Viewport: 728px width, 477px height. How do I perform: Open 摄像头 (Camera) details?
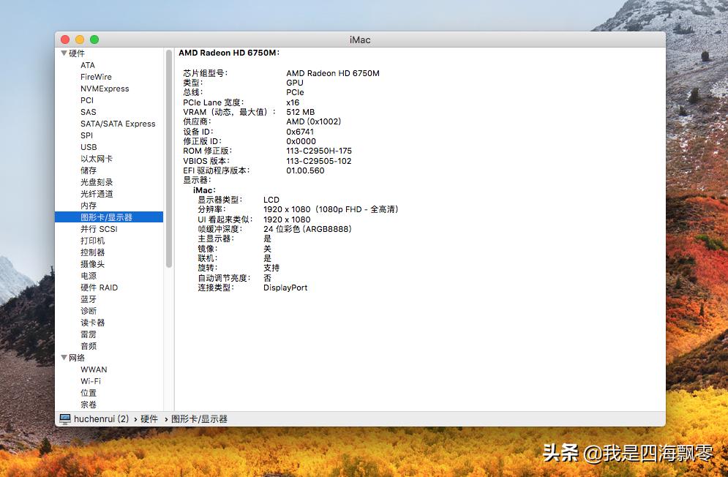(92, 264)
